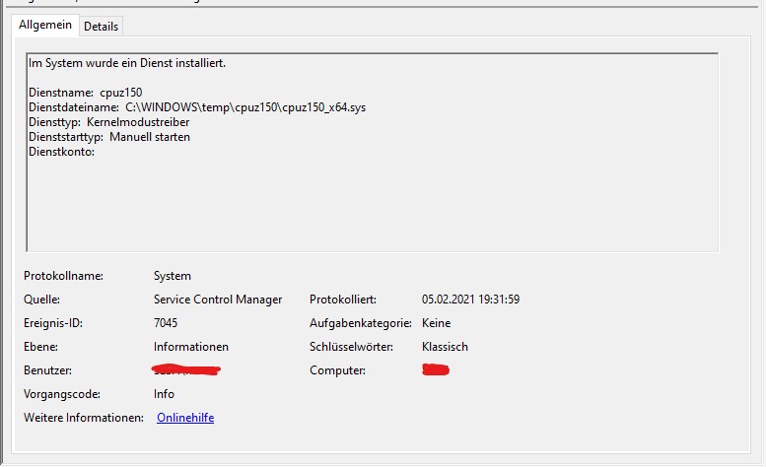The image size is (766, 467).
Task: Click the logged date 05.02.2021 19:31:59
Action: coord(470,300)
